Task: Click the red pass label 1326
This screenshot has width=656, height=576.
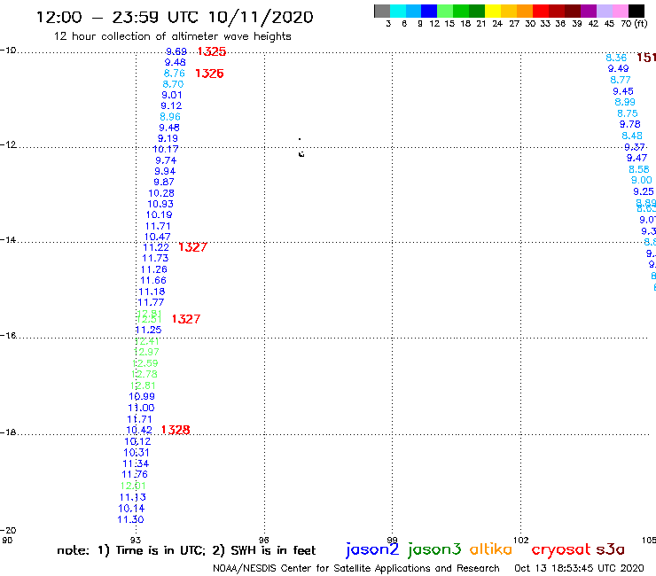Action: point(209,74)
